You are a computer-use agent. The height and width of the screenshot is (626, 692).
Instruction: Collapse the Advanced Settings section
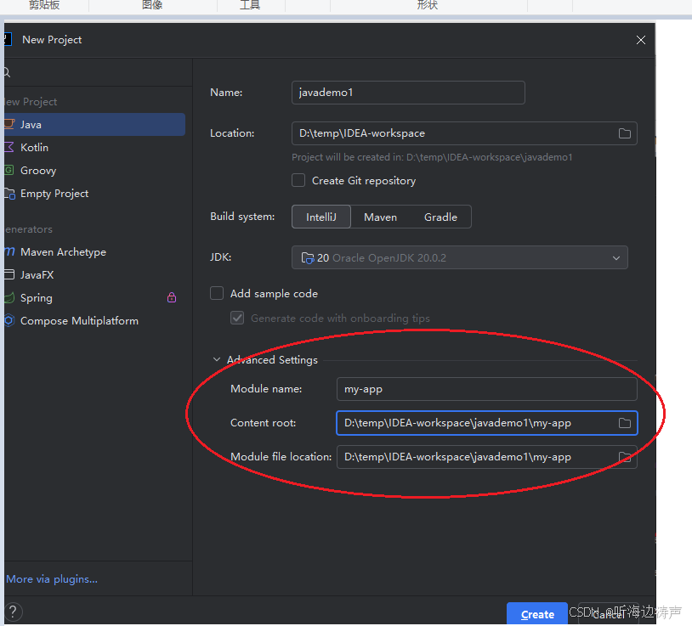click(217, 360)
